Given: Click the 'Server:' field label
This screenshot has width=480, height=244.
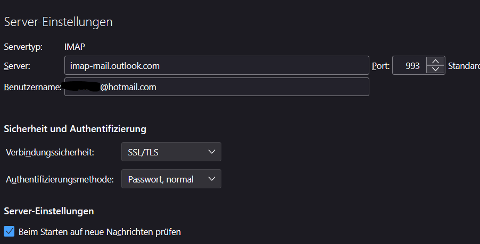Looking at the screenshot, I should pyautogui.click(x=17, y=66).
